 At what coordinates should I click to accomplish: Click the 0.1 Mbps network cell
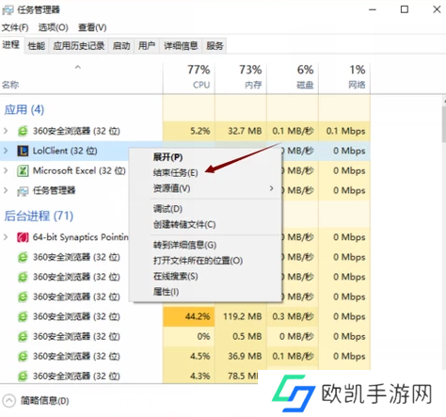pos(344,131)
